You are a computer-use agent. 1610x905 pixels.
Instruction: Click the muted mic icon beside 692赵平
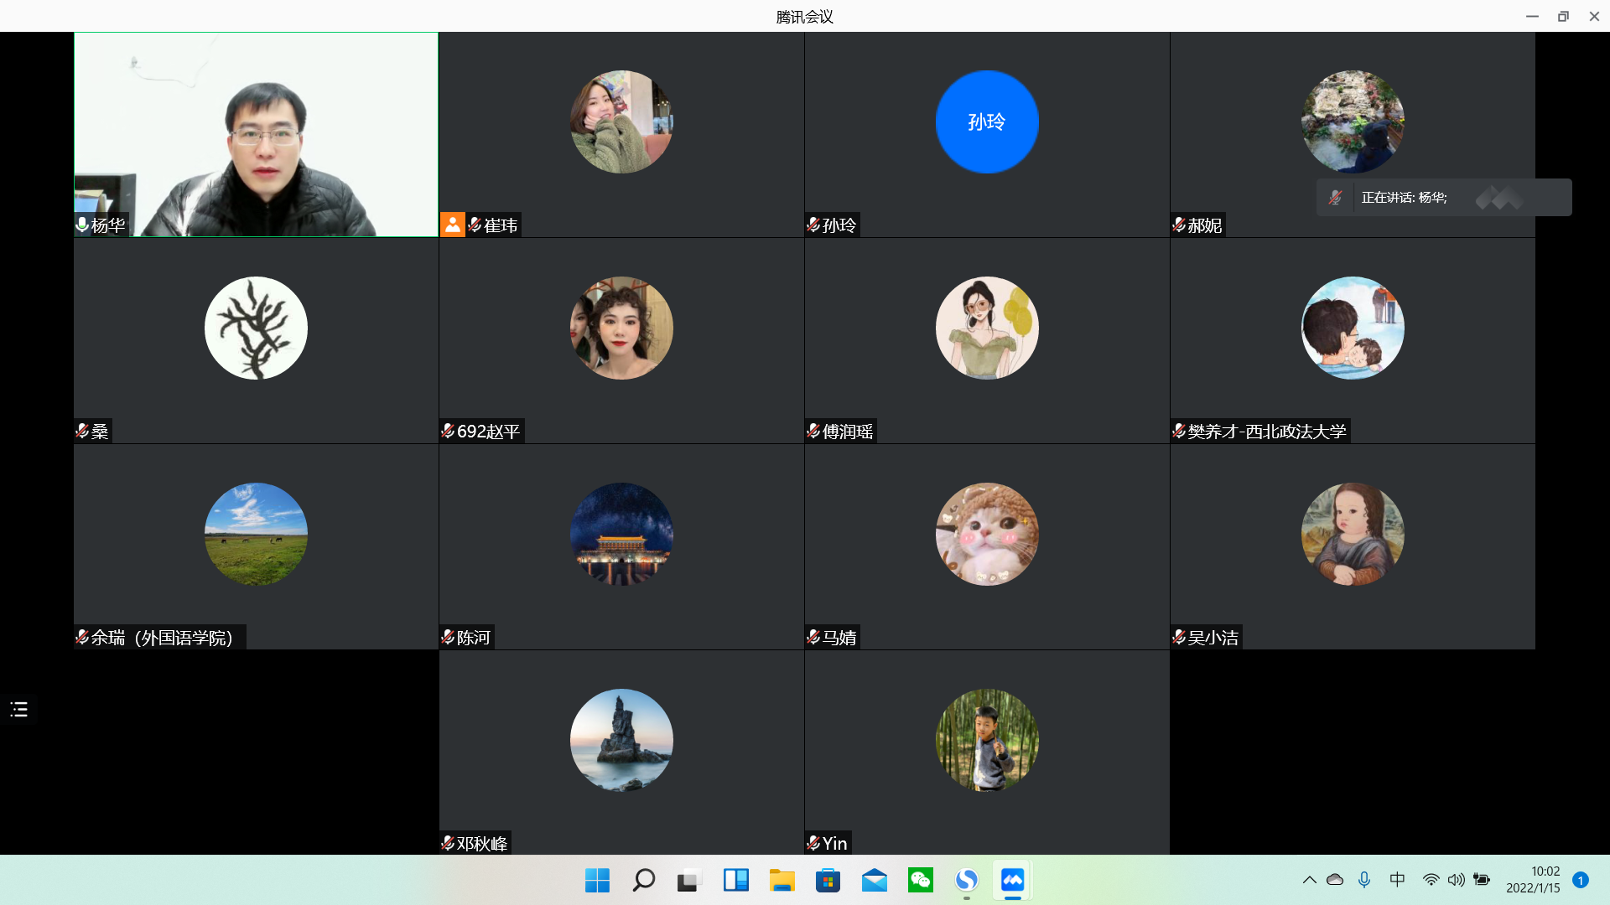448,431
